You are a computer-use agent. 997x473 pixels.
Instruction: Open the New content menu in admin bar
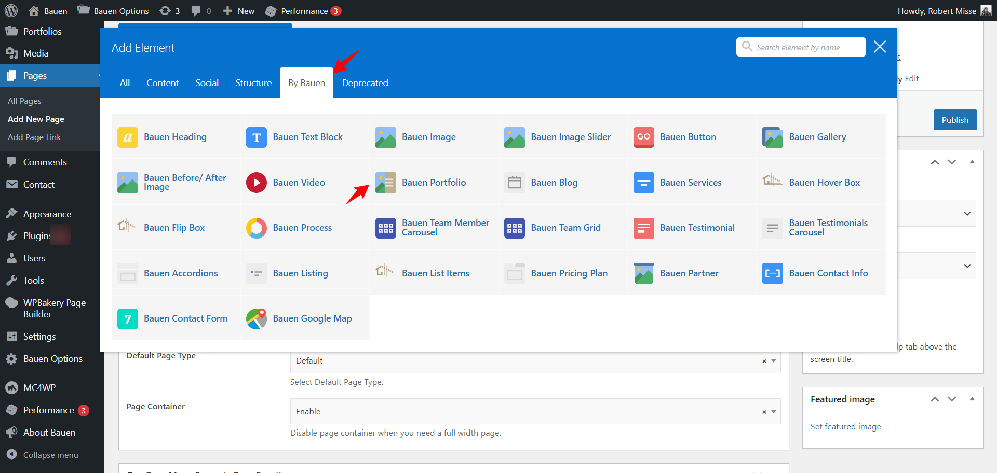point(239,11)
